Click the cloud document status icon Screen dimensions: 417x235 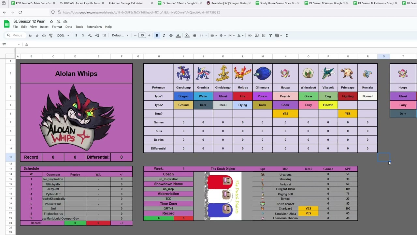[x=65, y=22]
